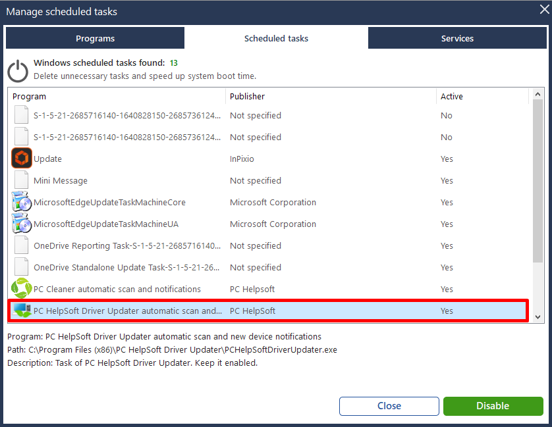This screenshot has width=552, height=427.
Task: Select the MicrosoftEdgeUpdateTaskMachineUA task
Action: click(x=106, y=224)
